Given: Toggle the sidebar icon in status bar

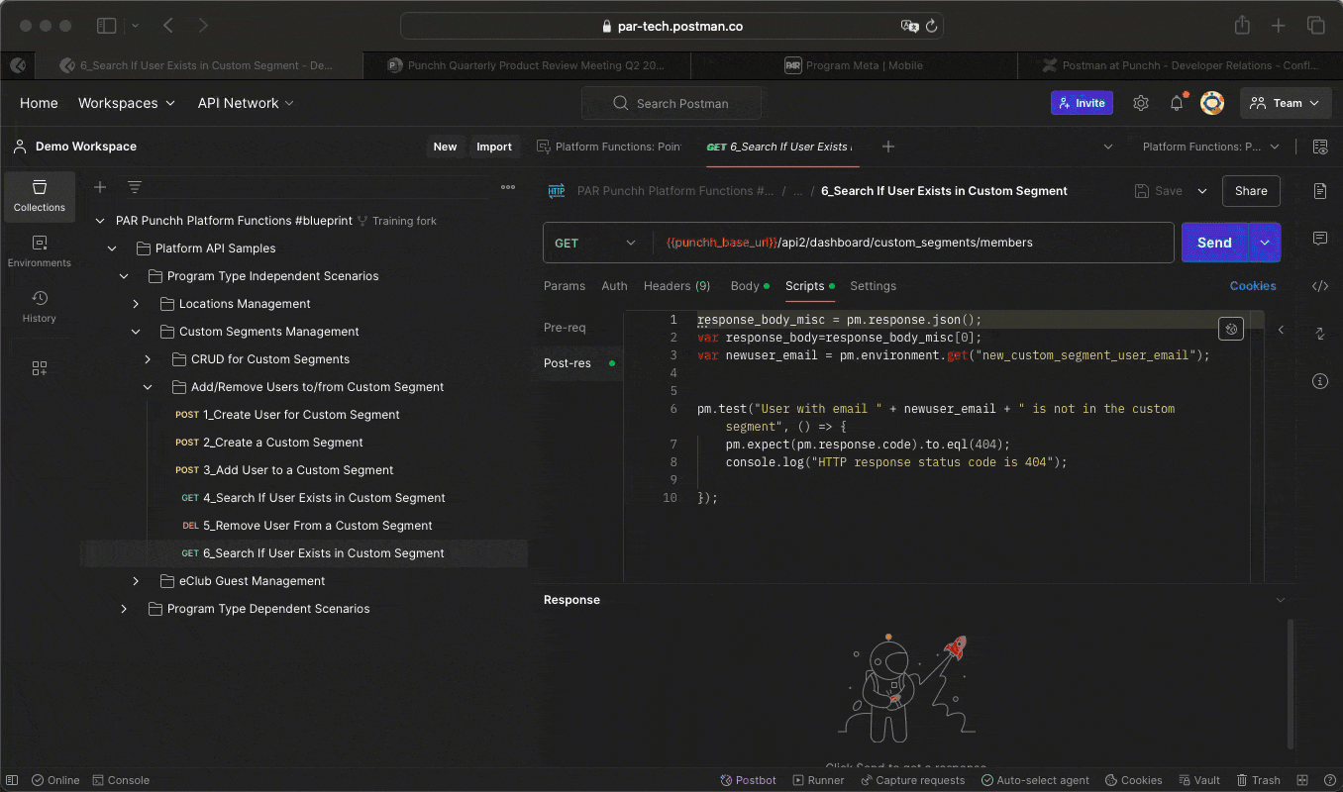Looking at the screenshot, I should [x=13, y=780].
